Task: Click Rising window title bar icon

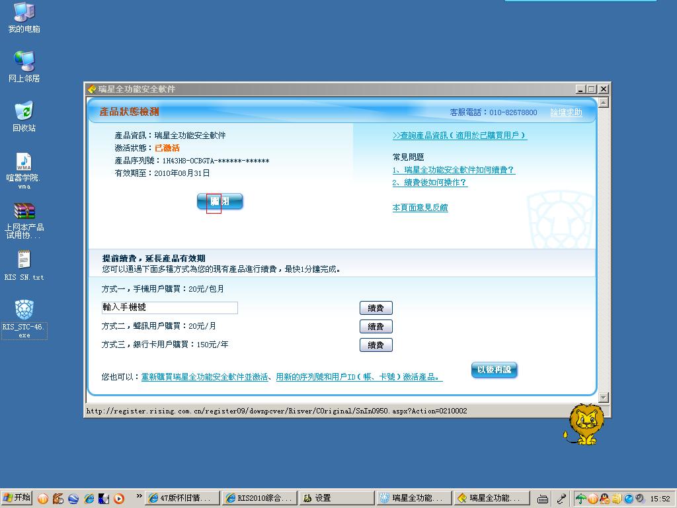Action: click(x=91, y=89)
